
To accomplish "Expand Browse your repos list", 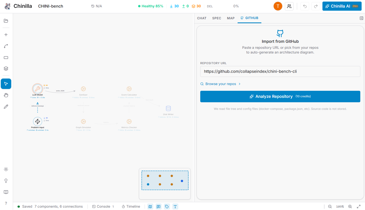I will click(x=220, y=84).
